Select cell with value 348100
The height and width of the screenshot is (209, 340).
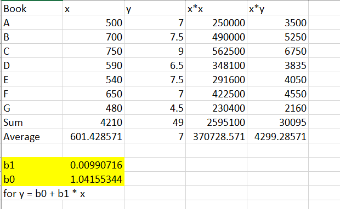point(216,65)
